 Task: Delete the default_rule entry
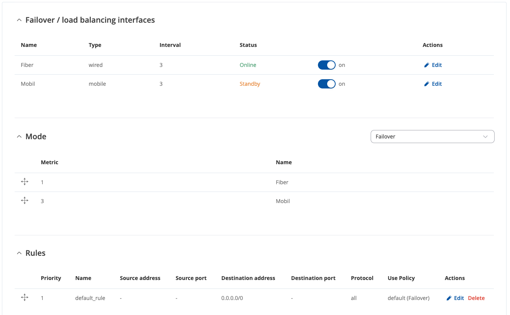(x=476, y=298)
